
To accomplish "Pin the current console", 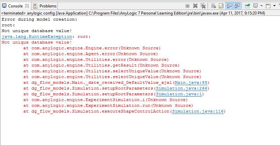I will [247, 6].
